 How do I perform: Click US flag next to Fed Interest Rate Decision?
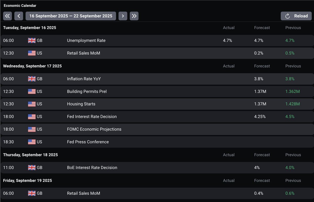(32, 117)
